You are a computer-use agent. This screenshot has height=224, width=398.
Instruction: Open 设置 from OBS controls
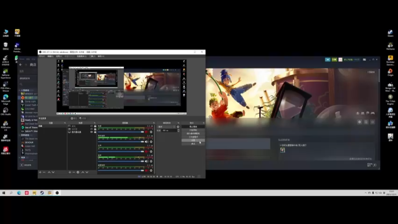click(x=193, y=140)
